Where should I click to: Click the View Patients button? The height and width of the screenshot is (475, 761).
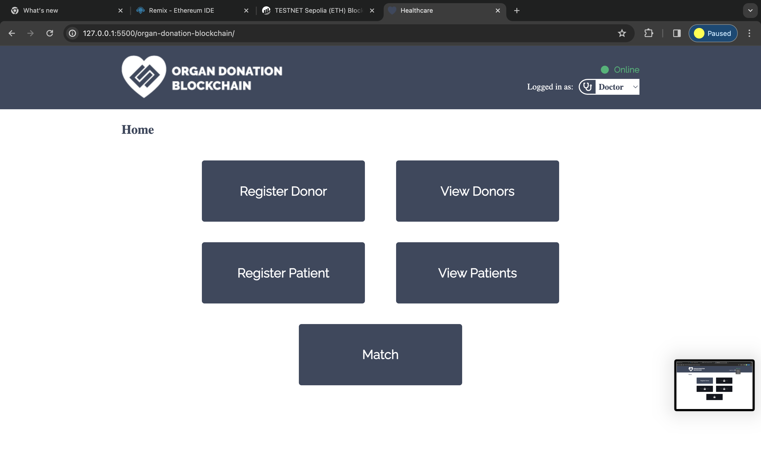tap(477, 273)
